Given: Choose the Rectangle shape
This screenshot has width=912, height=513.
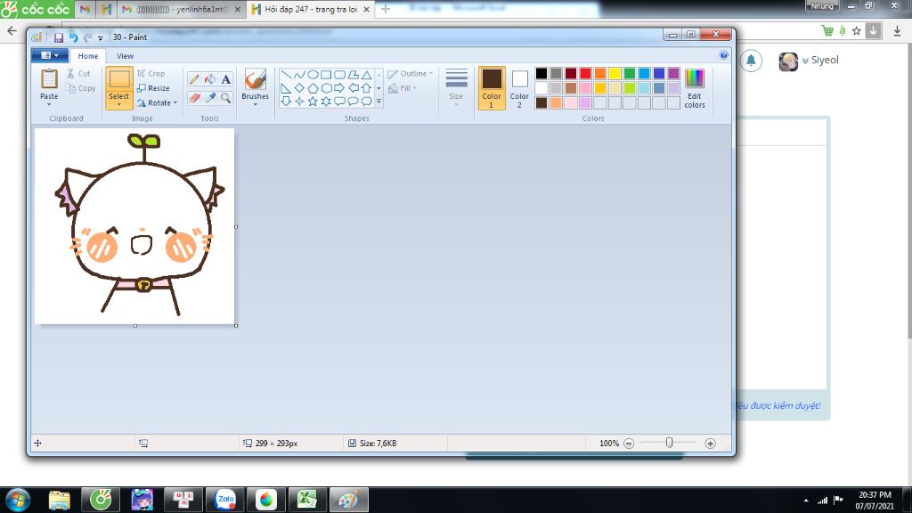Looking at the screenshot, I should click(x=326, y=75).
